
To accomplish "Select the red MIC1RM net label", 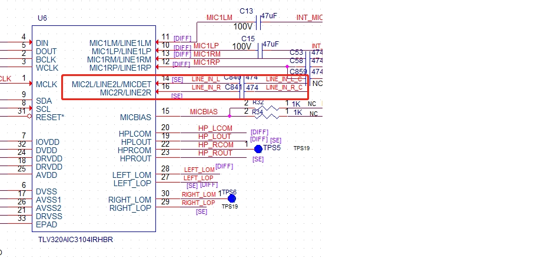I will pos(207,54).
